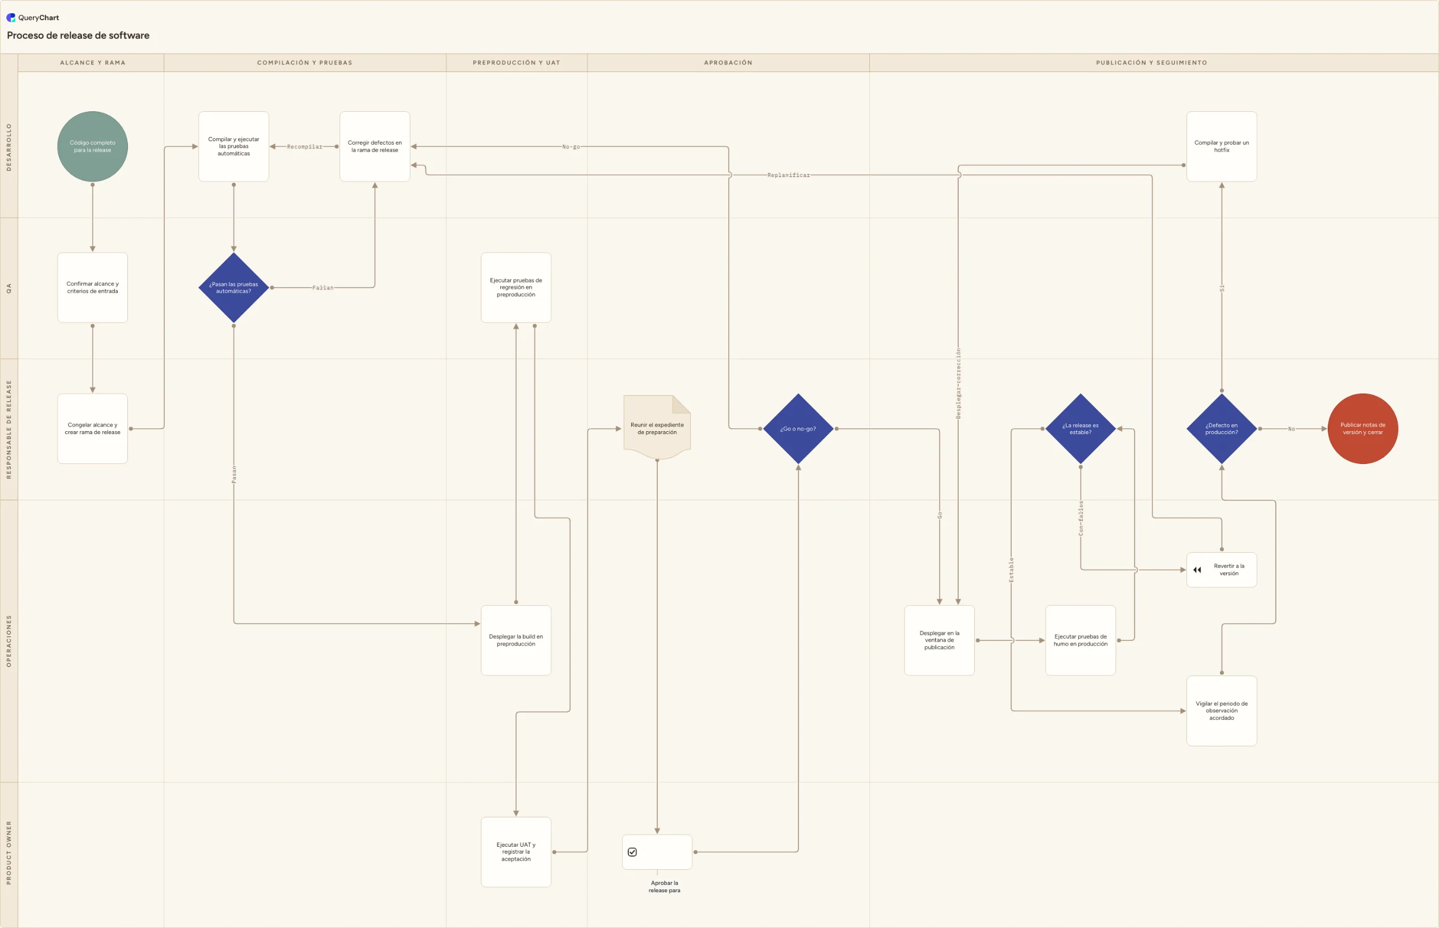Click the 'Con-fallos' edge label
The height and width of the screenshot is (928, 1439).
(1080, 518)
